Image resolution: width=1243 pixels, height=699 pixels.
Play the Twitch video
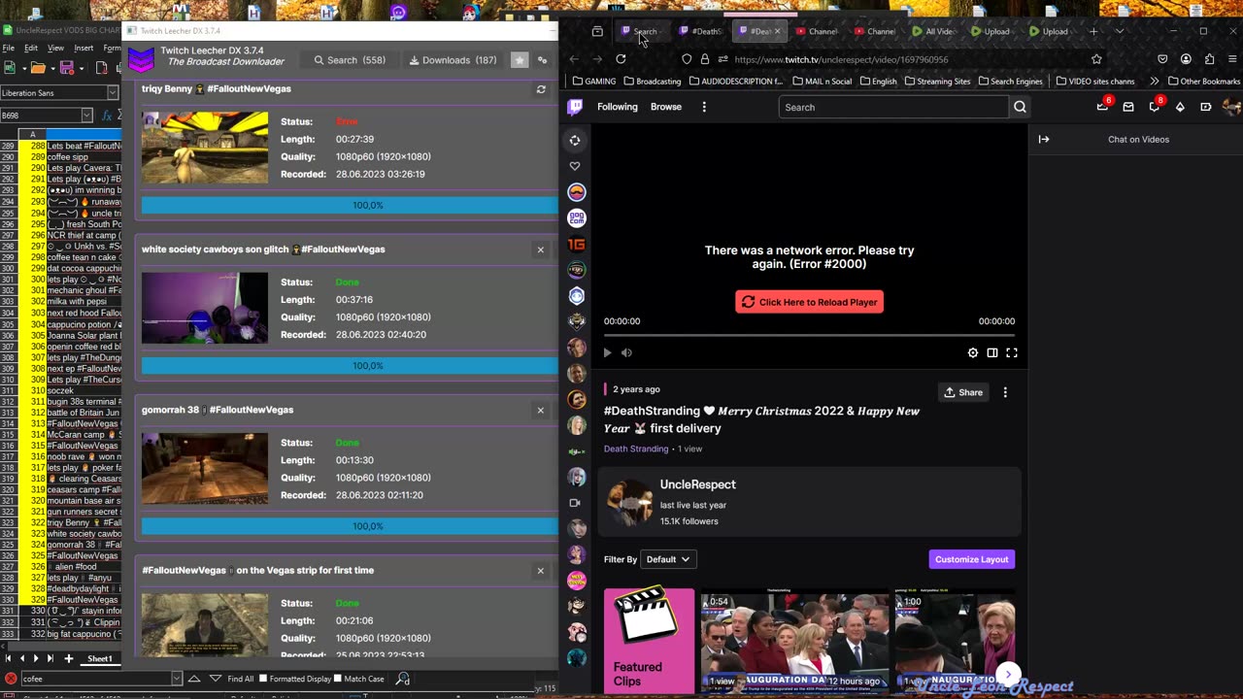[608, 352]
